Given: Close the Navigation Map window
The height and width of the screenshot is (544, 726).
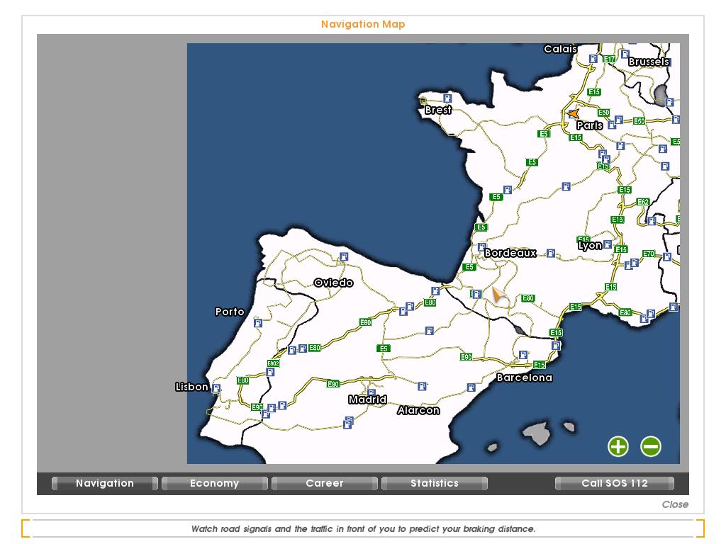Looking at the screenshot, I should point(674,504).
